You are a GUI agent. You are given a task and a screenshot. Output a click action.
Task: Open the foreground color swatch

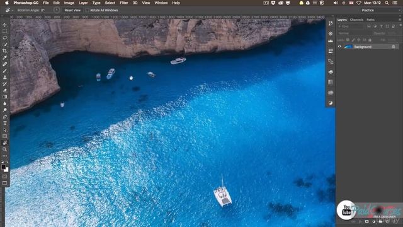(x=4, y=167)
